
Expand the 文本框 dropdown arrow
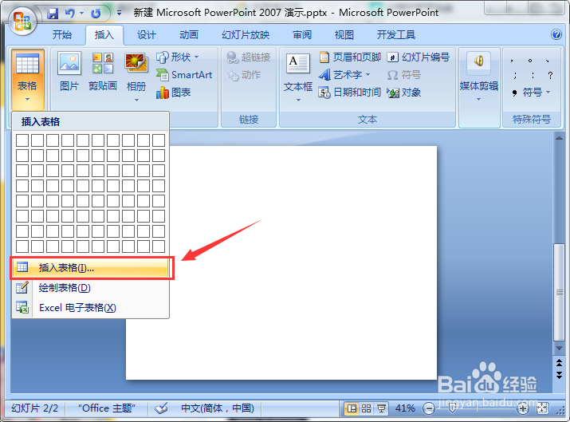tap(298, 100)
